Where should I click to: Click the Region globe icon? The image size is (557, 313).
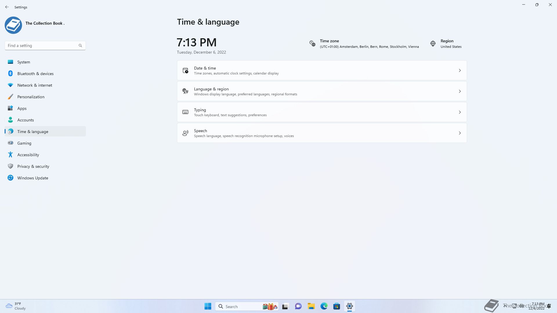433,43
